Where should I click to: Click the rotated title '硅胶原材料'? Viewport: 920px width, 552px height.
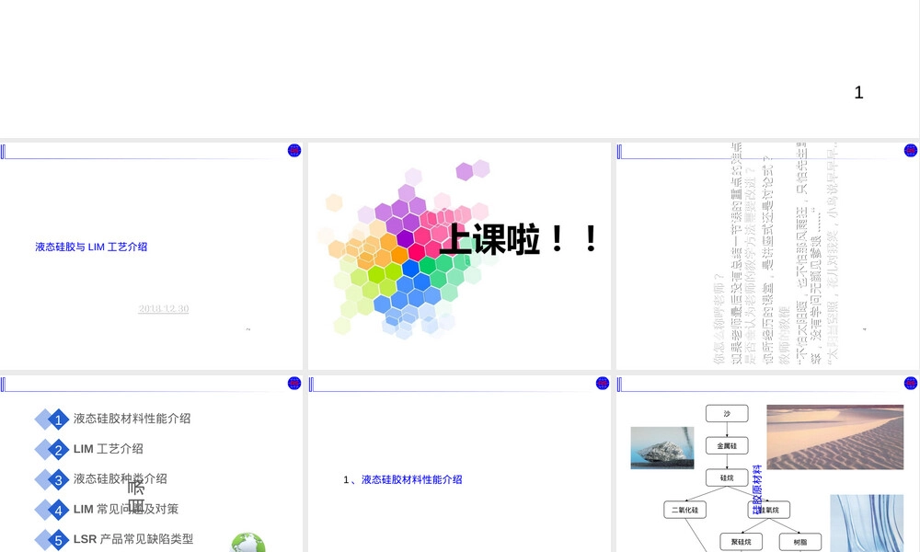[757, 490]
